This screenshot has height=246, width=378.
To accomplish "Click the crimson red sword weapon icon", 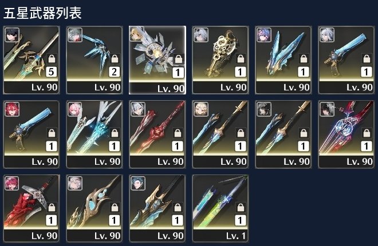I will 157,128.
